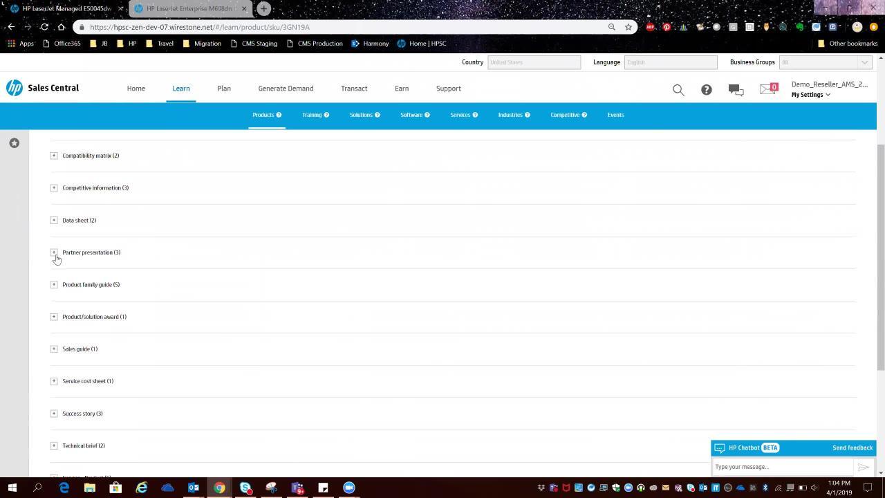Switch to HP LaserJet Managed E50045dw browser tab
The height and width of the screenshot is (498, 885).
(65, 9)
